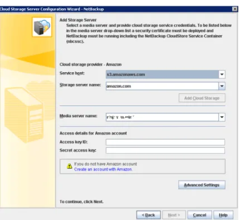
Task: Click the Add Cloud Storage button
Action: 202,98
